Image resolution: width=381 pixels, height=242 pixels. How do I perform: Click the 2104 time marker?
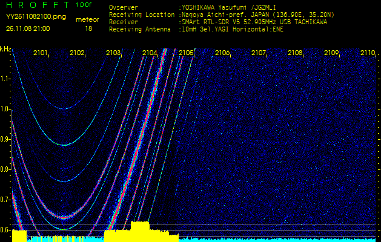click(x=150, y=53)
